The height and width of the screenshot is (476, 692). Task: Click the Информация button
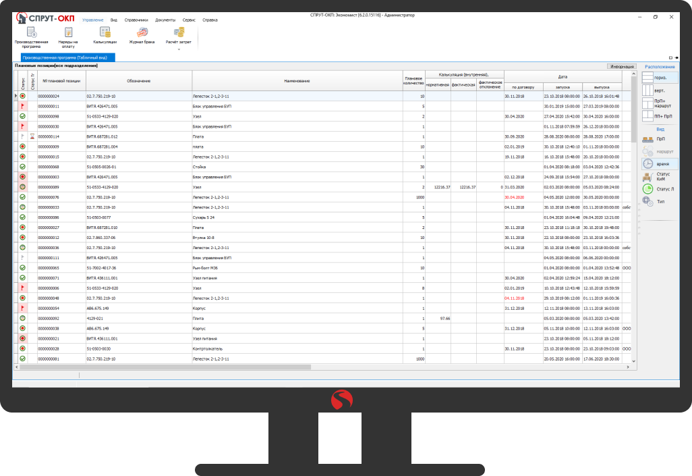(x=622, y=66)
